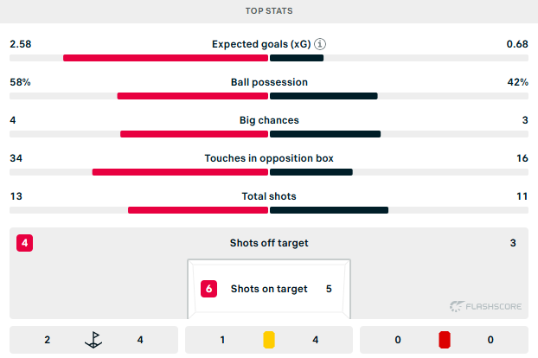Click the red shots on target badge

209,289
